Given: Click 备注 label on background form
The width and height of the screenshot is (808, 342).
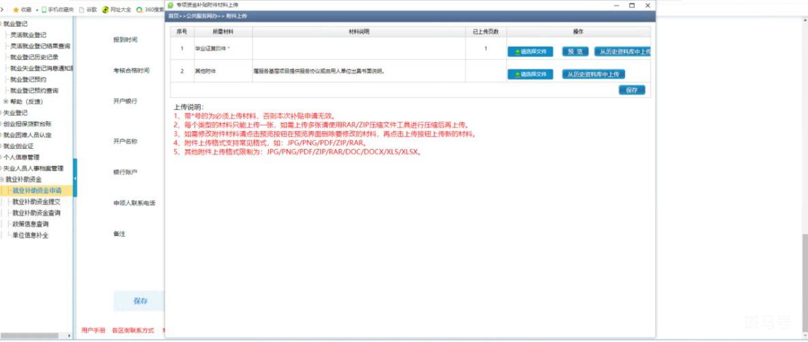Looking at the screenshot, I should coord(120,235).
